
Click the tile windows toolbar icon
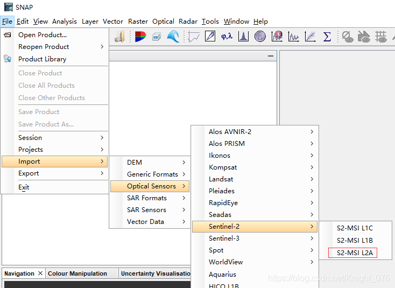pyautogui.click(x=157, y=37)
